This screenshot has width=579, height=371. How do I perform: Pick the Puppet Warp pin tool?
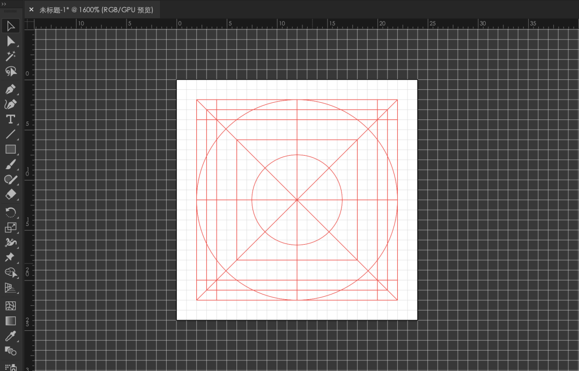pos(10,258)
